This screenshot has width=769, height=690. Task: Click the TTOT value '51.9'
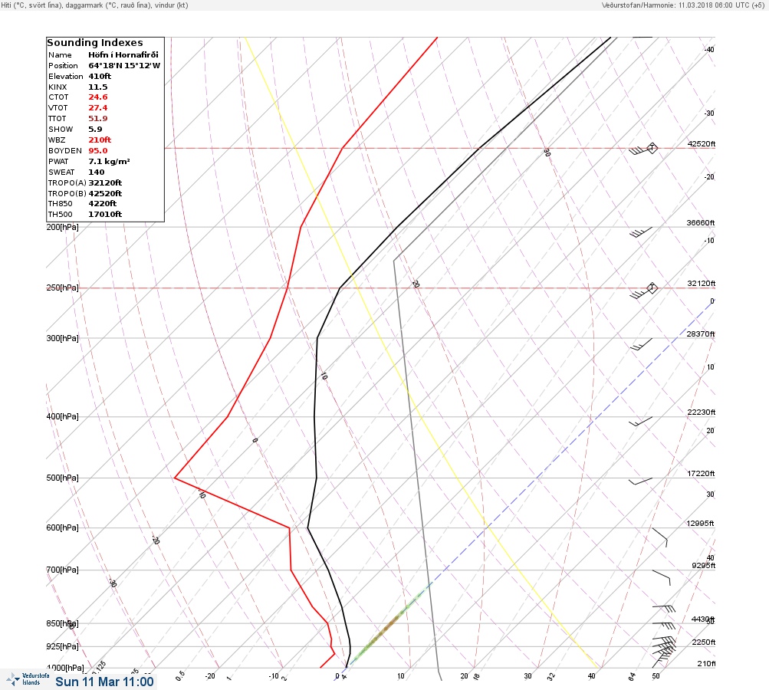pos(97,119)
